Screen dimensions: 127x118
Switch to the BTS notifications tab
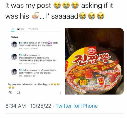pyautogui.click(x=21, y=29)
